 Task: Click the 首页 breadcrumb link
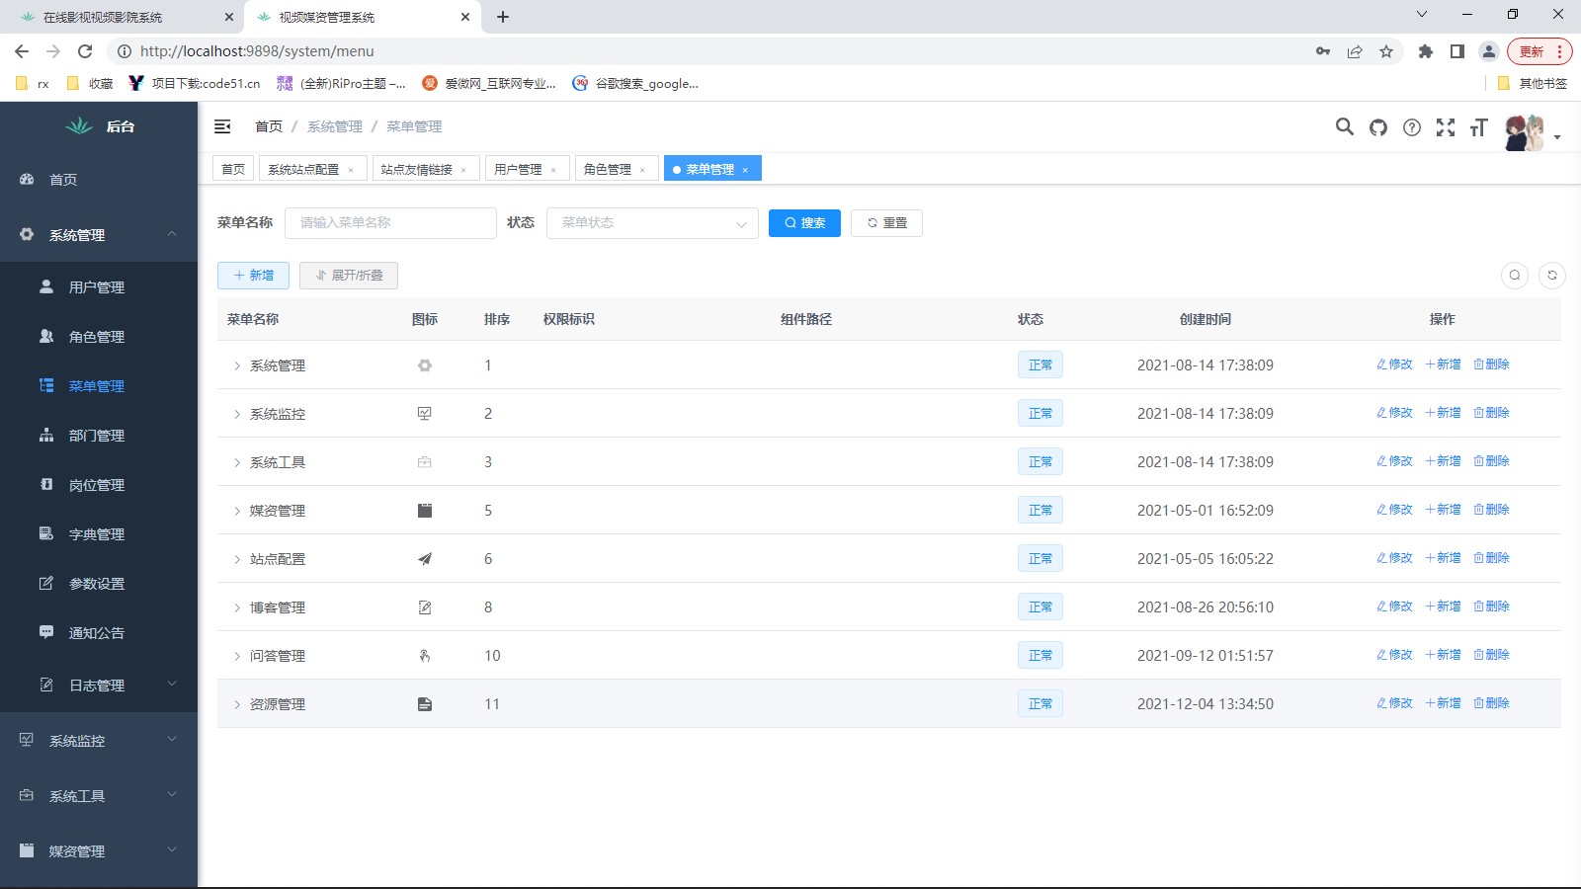tap(269, 126)
